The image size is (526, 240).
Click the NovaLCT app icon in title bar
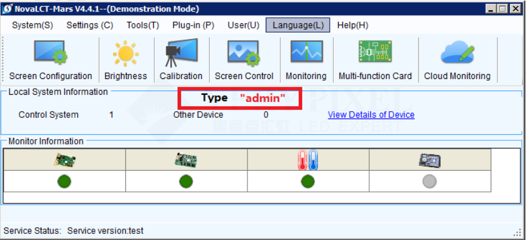pos(7,9)
